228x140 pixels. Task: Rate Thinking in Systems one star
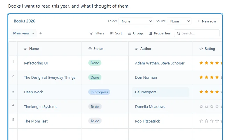[201, 106]
